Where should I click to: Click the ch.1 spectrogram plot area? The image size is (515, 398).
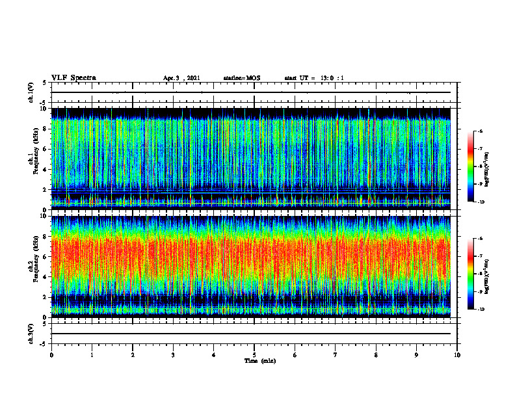tap(251, 159)
